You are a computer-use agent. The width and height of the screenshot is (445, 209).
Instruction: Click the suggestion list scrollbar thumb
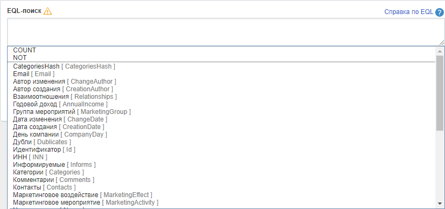coord(440,93)
